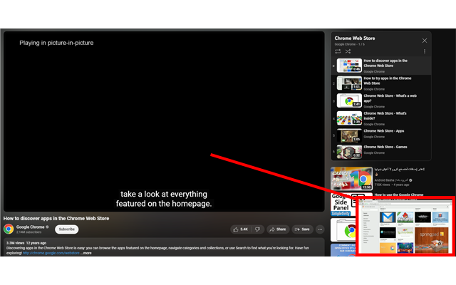Click the Share button
The width and height of the screenshot is (456, 285).
[x=278, y=229]
